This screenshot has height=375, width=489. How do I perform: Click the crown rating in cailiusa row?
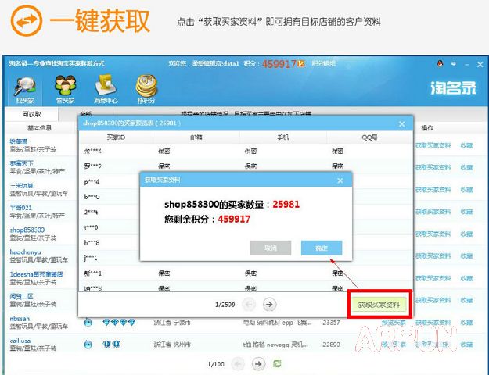point(112,345)
